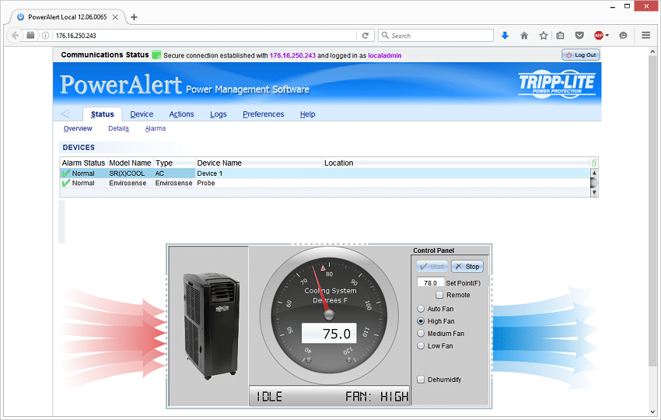Viewport: 661px width, 420px height.
Task: Click the 75.0 temperature gauge readout
Action: click(x=329, y=333)
